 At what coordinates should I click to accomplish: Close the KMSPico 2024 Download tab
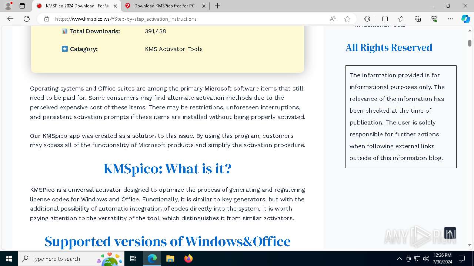click(x=115, y=6)
